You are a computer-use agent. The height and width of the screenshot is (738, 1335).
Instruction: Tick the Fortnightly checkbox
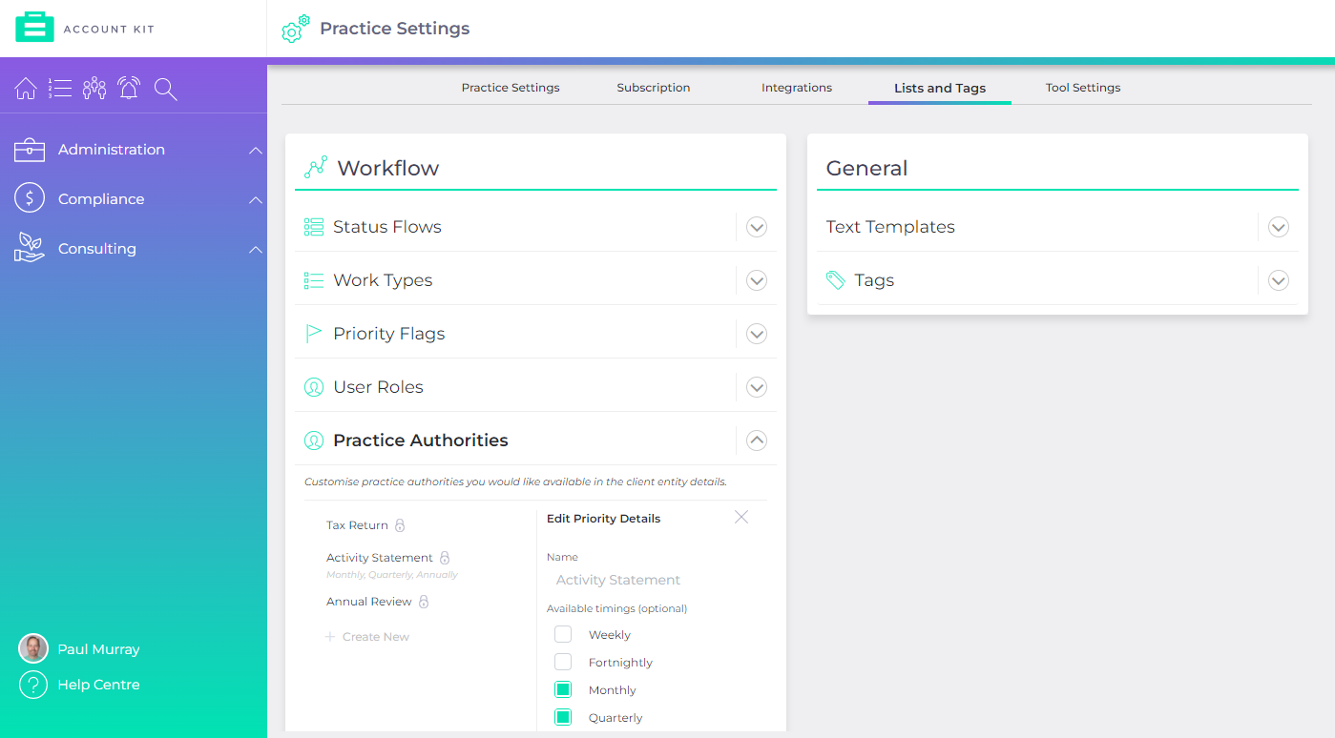(563, 662)
